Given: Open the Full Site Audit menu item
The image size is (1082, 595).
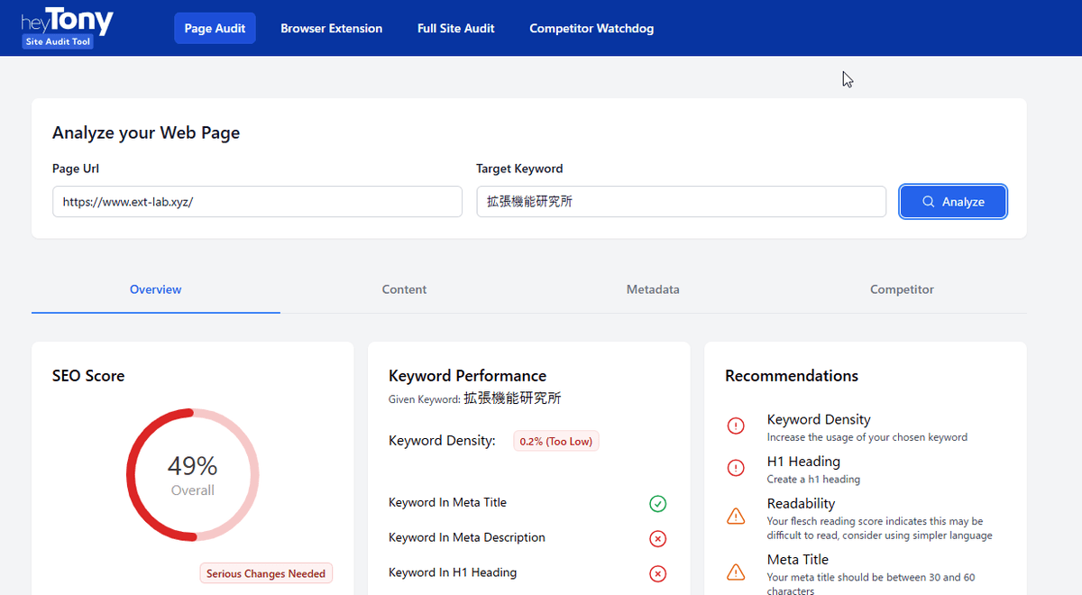Looking at the screenshot, I should [455, 28].
